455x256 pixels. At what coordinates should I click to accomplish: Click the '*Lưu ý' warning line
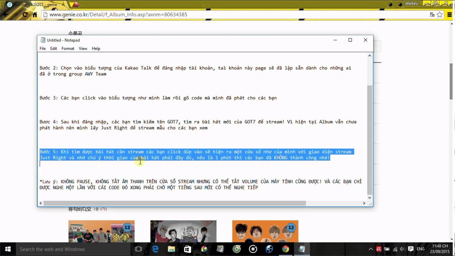(x=200, y=185)
